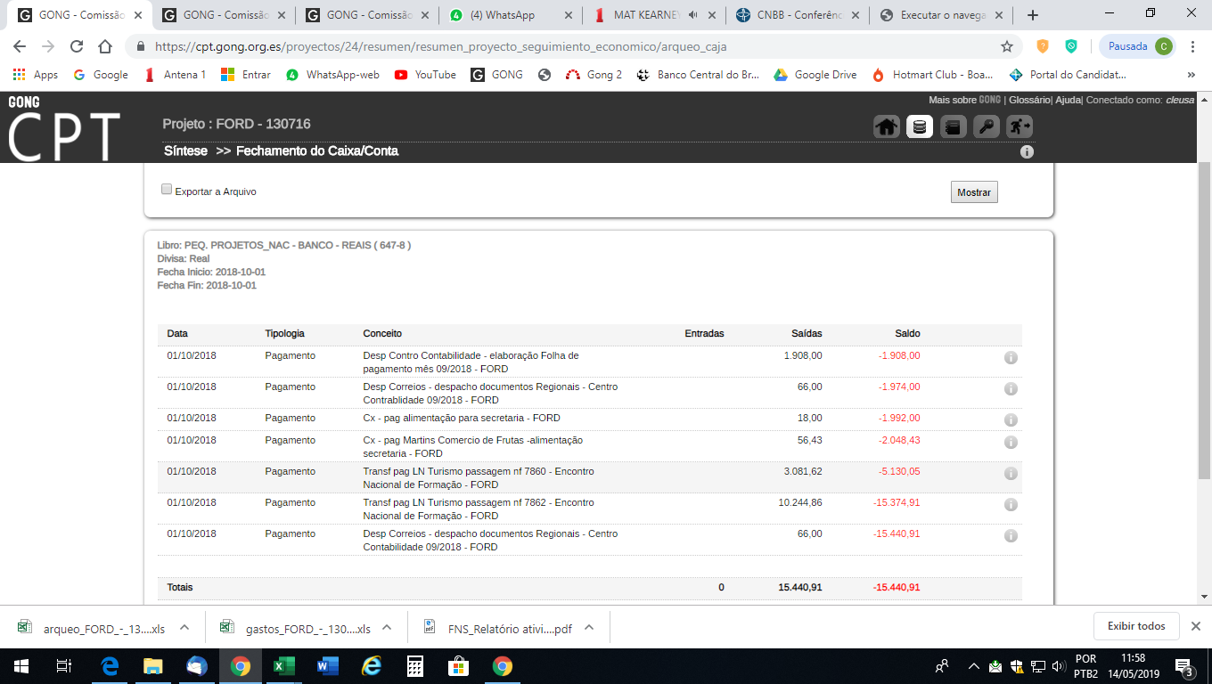Click the address bar URL
1212x684 pixels.
point(442,46)
